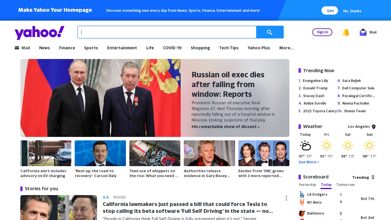Open the trending topic Neena Pacholke
Viewport: 391px width, 220px height.
pos(356,103)
